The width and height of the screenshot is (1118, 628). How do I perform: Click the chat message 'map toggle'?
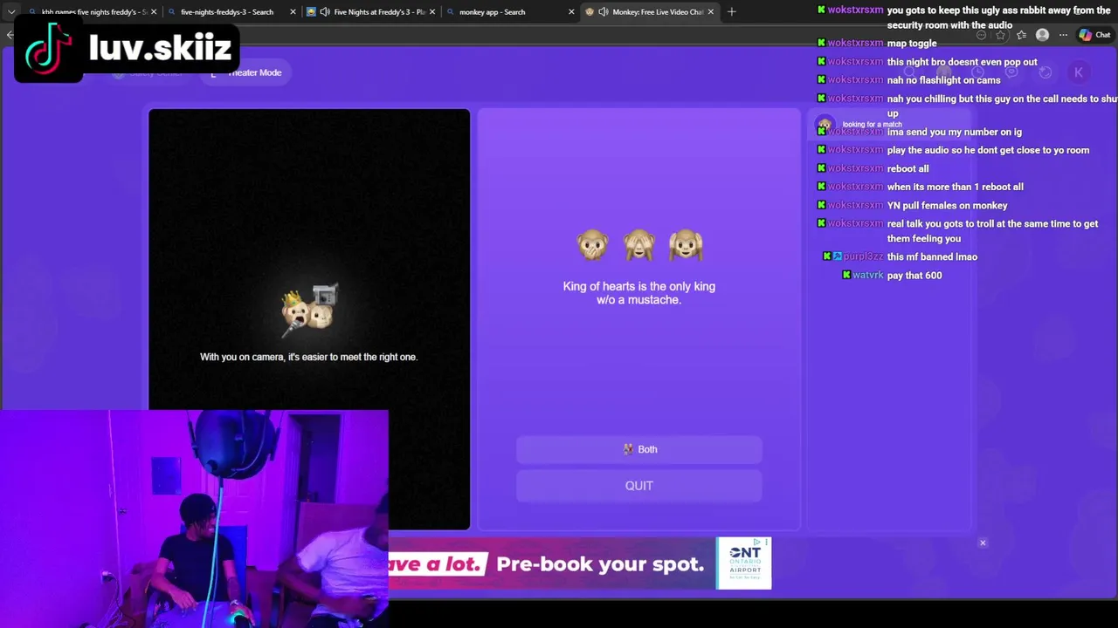pos(912,44)
